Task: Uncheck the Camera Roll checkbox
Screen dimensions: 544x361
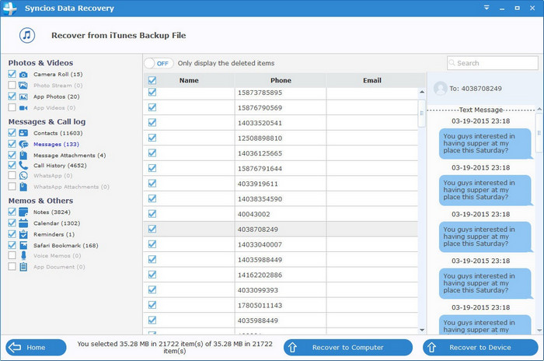Action: [x=12, y=74]
